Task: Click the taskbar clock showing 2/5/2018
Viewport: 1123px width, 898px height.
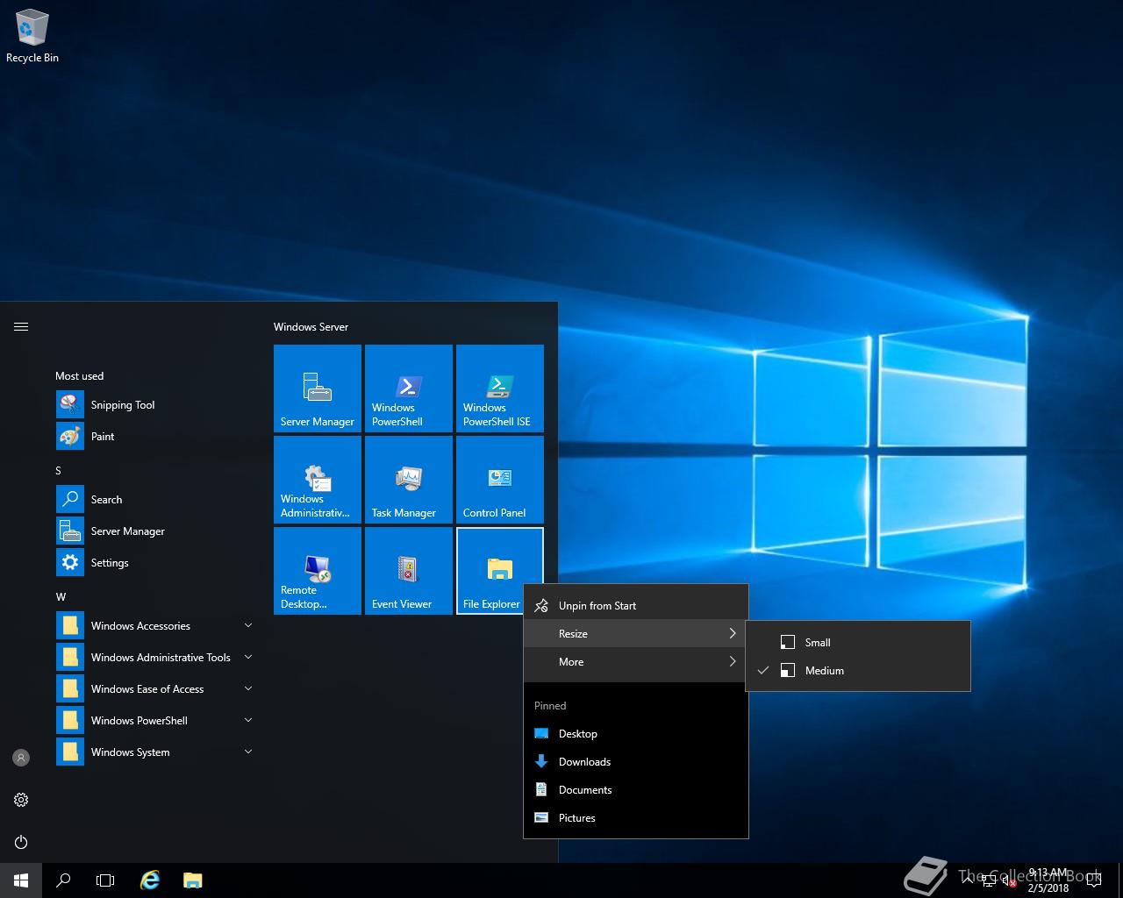Action: click(1048, 880)
